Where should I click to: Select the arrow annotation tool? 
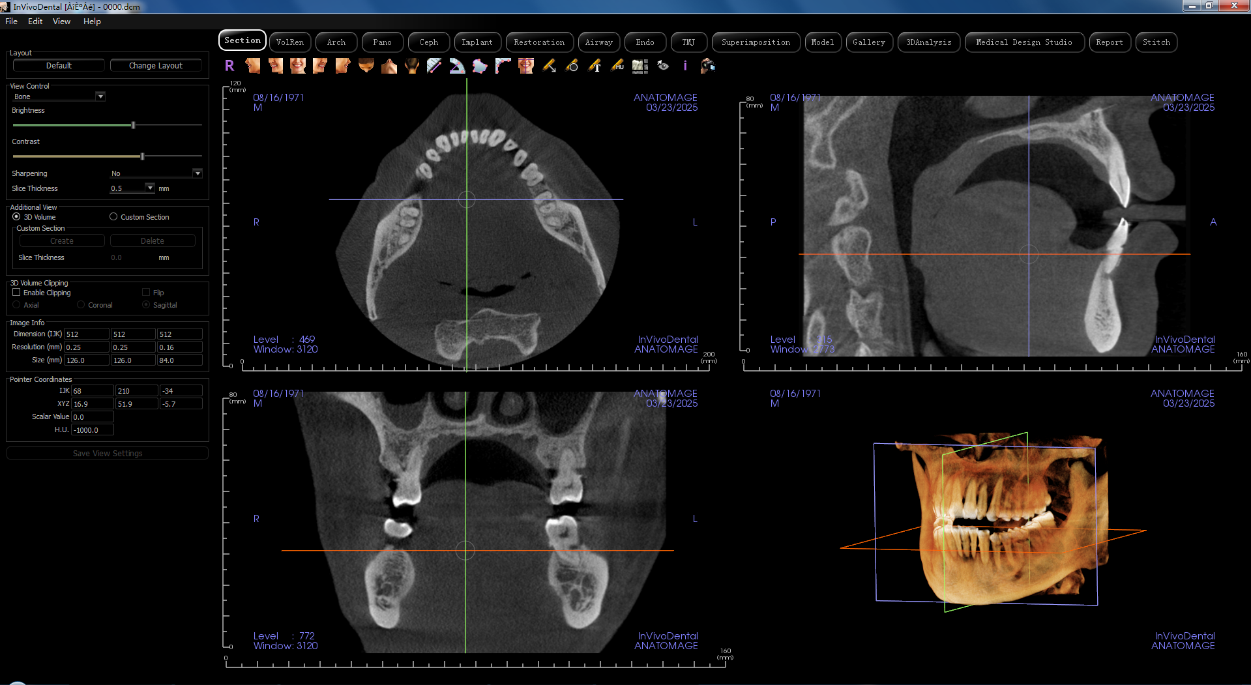(550, 66)
